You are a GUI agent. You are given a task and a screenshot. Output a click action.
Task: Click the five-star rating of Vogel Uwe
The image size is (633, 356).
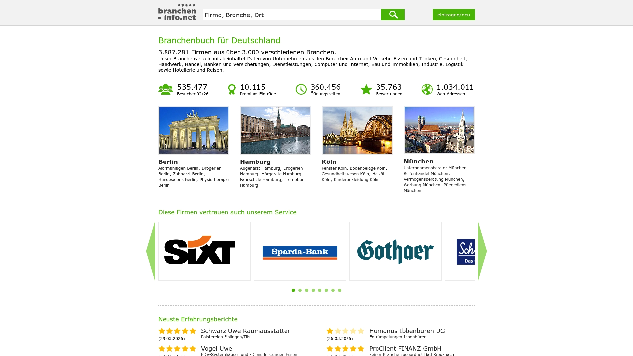(x=177, y=348)
